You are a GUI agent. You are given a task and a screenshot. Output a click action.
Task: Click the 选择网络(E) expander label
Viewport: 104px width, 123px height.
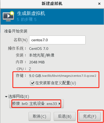(x=18, y=97)
